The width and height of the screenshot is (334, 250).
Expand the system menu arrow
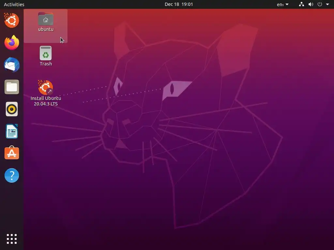tap(327, 4)
